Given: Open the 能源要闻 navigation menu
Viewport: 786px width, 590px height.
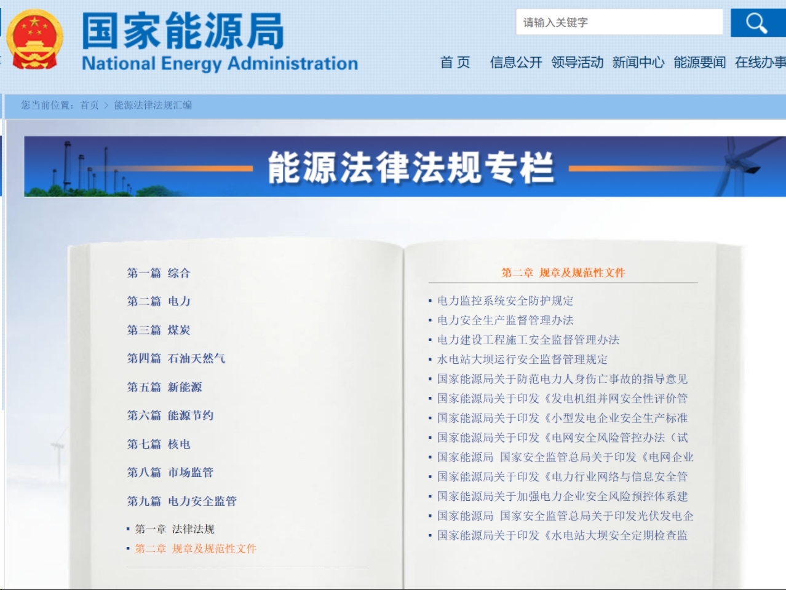Looking at the screenshot, I should click(x=699, y=62).
